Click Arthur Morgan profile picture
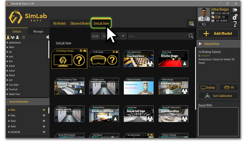 [x=204, y=14]
